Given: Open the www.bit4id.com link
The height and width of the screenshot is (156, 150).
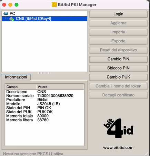Looking at the screenshot, I should [118, 148].
